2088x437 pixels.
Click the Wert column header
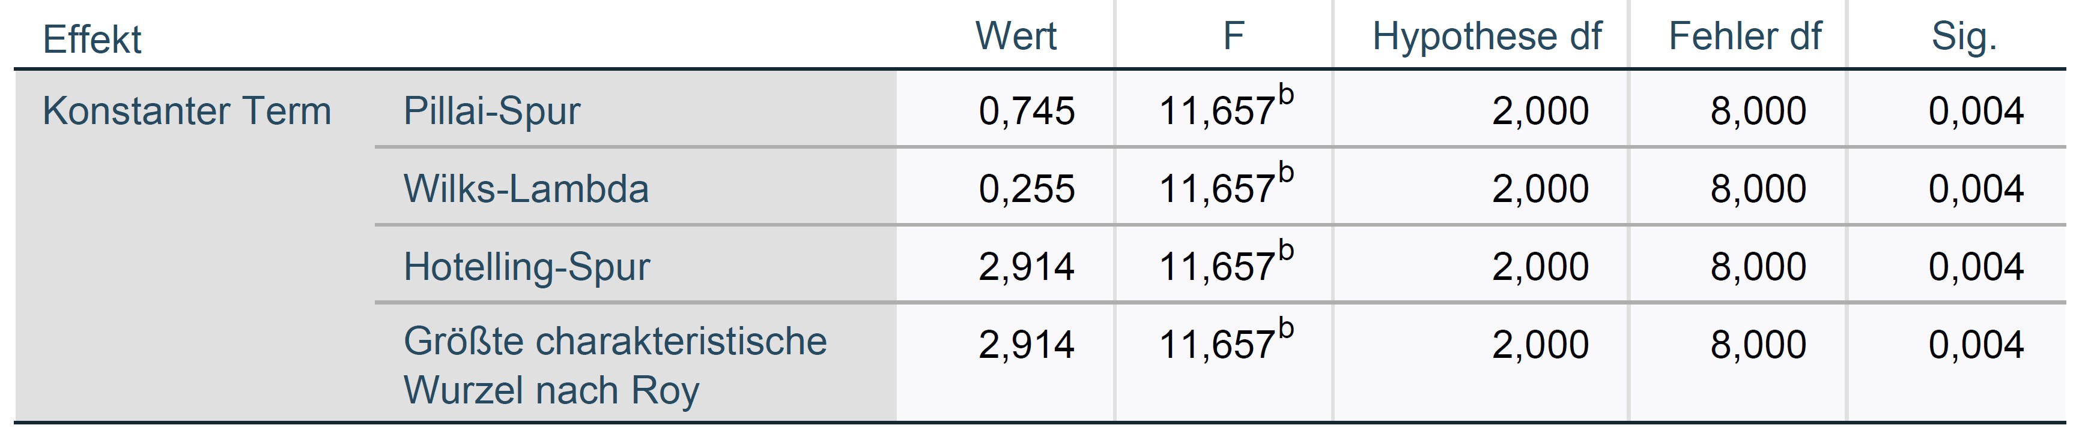coord(1016,37)
